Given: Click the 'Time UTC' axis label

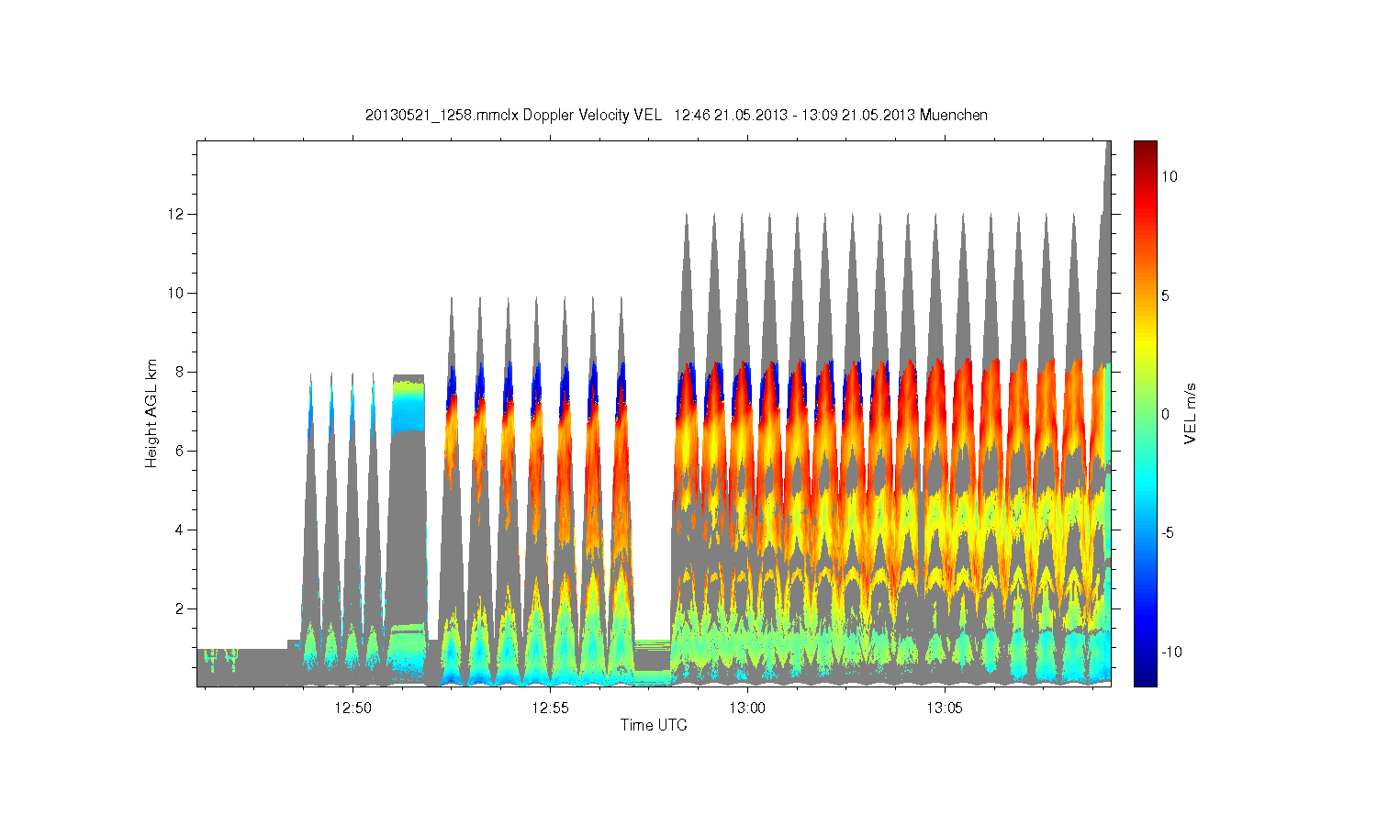Looking at the screenshot, I should click(x=654, y=725).
